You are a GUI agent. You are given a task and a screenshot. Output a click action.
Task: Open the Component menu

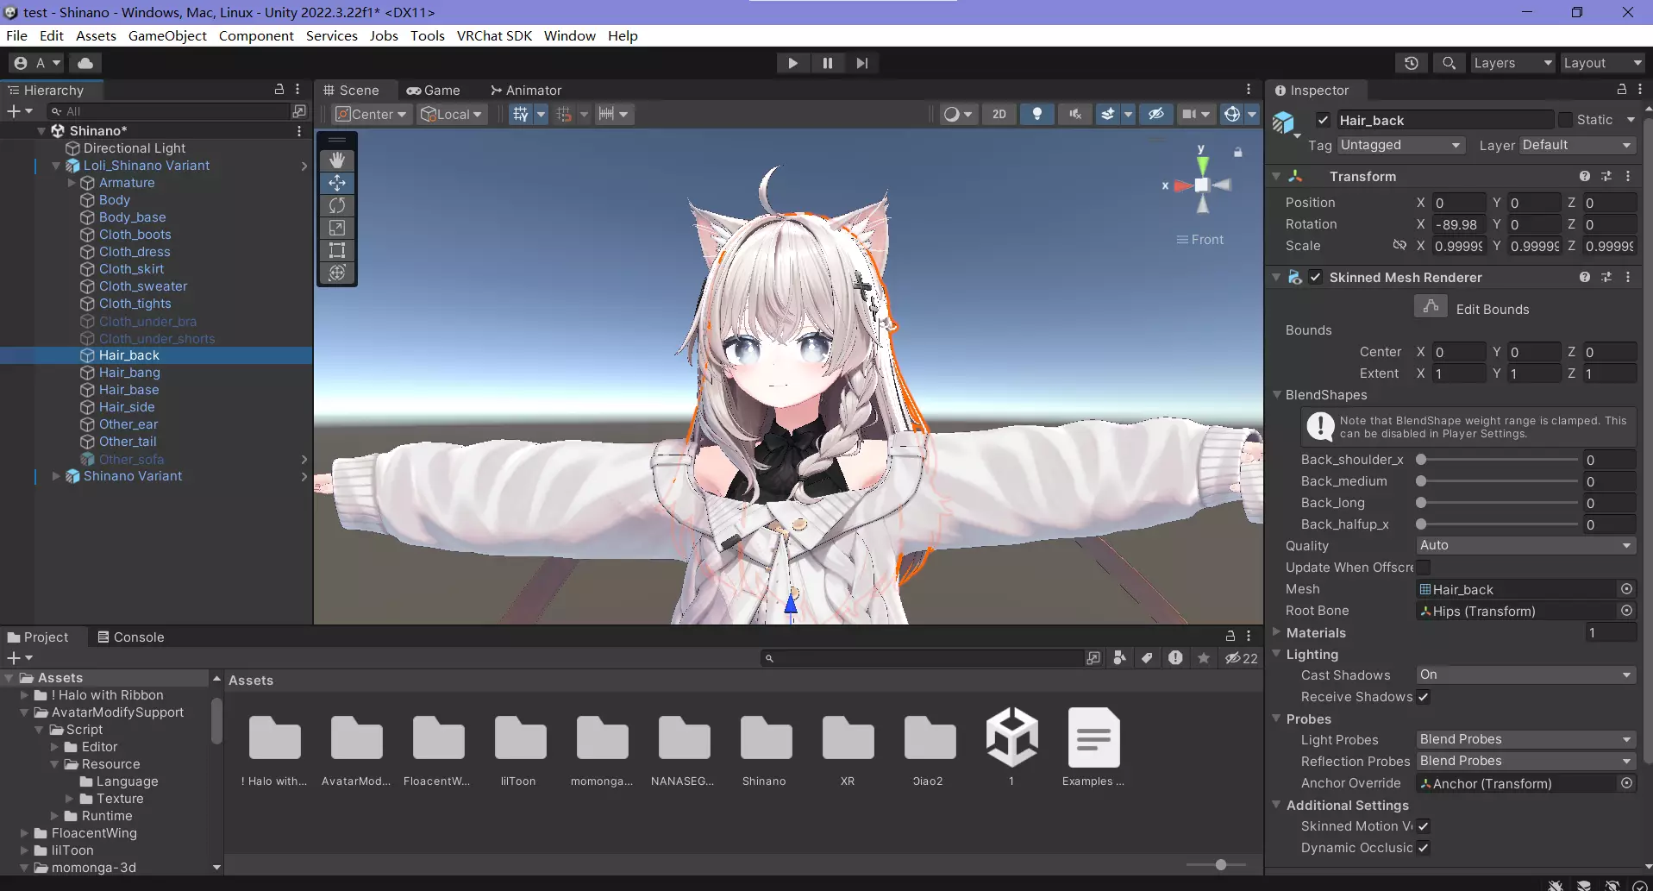pyautogui.click(x=256, y=35)
